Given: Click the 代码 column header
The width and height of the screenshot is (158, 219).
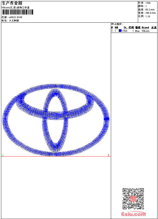Looking at the screenshot, I should 131,28.
